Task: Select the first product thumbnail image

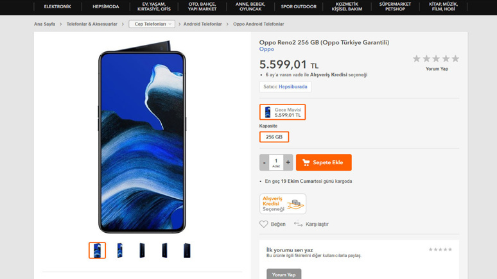Action: point(97,249)
